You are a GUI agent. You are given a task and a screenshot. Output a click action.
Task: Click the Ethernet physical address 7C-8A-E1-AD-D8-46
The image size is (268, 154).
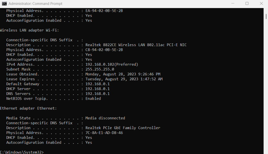104,133
